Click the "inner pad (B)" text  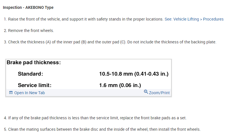pyautogui.click(x=75, y=42)
